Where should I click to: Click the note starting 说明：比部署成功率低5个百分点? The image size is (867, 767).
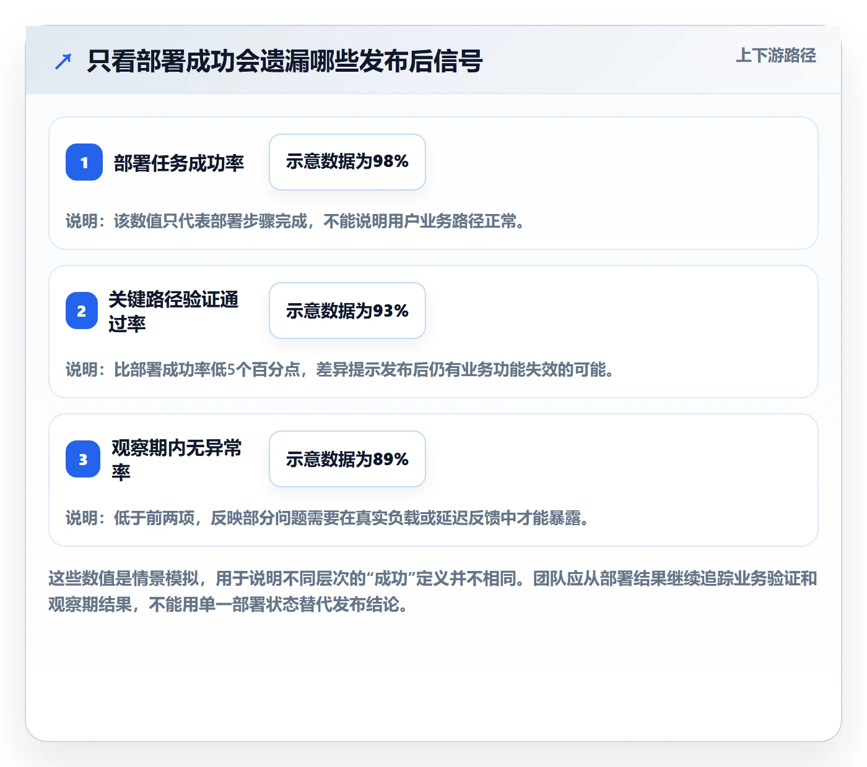coord(341,369)
